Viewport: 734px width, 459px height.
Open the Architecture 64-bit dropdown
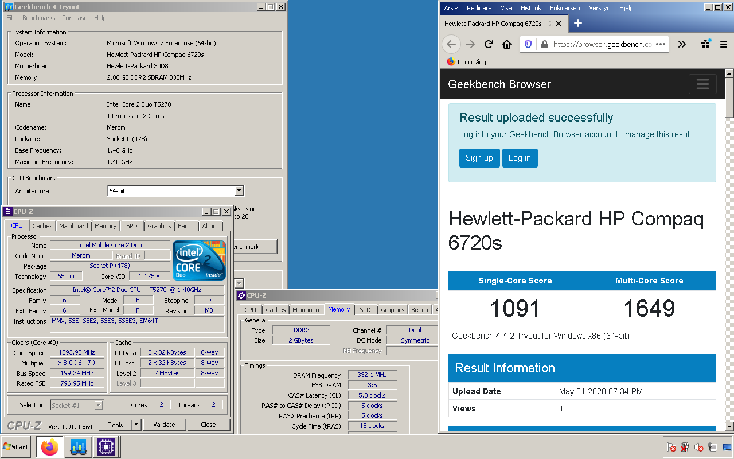(x=239, y=191)
